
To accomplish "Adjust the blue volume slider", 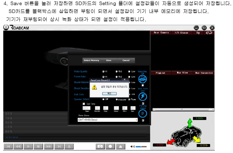I will coord(141,147).
